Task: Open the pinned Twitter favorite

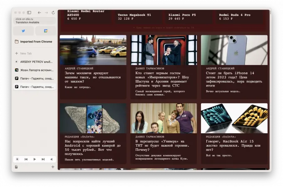Action: [23, 31]
